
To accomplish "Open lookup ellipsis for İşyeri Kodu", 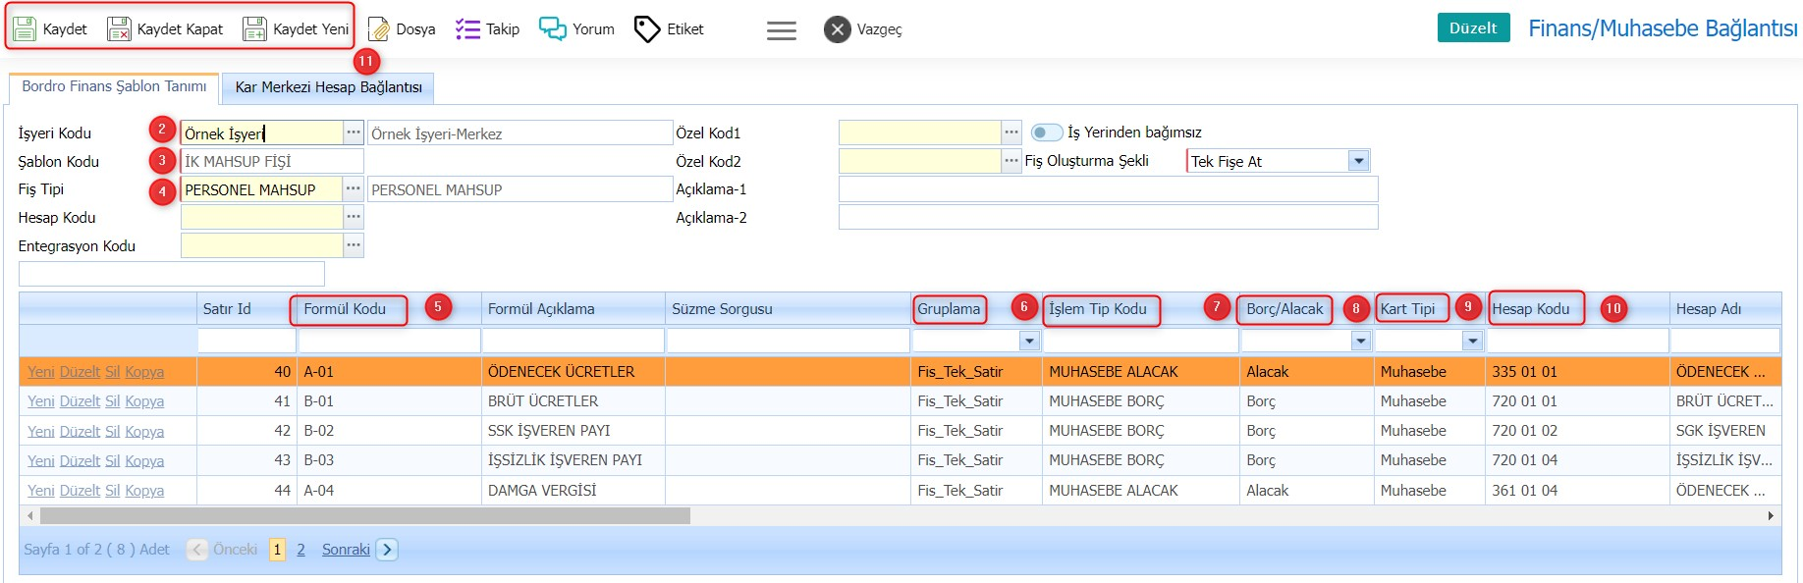I will (x=354, y=132).
